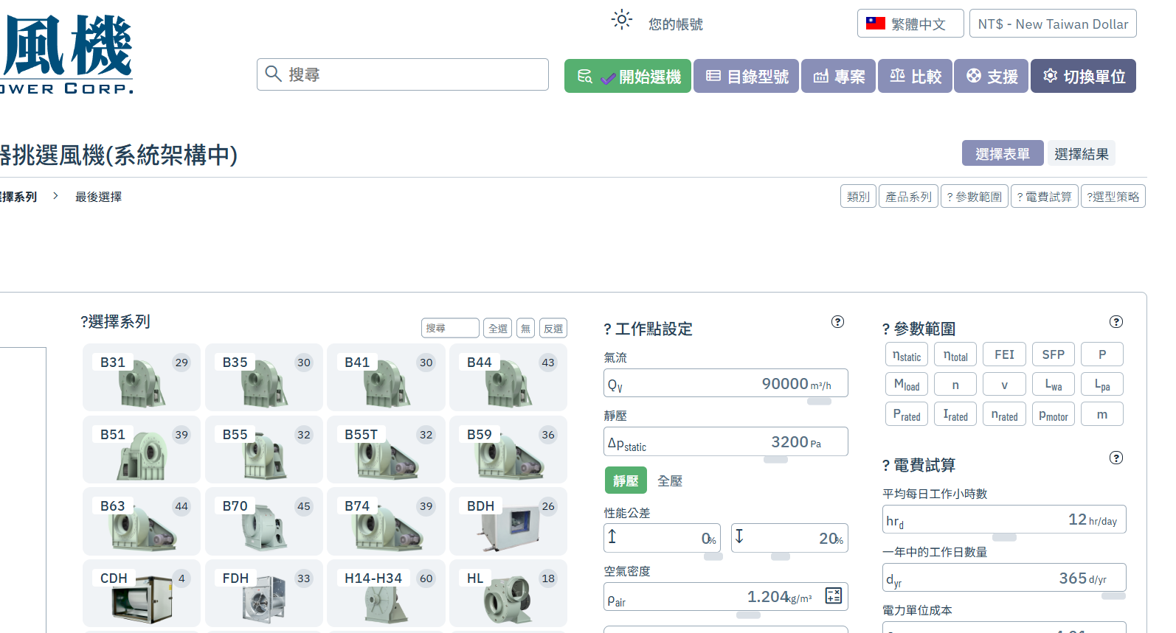Open the 目錄型號 menu

coord(746,76)
